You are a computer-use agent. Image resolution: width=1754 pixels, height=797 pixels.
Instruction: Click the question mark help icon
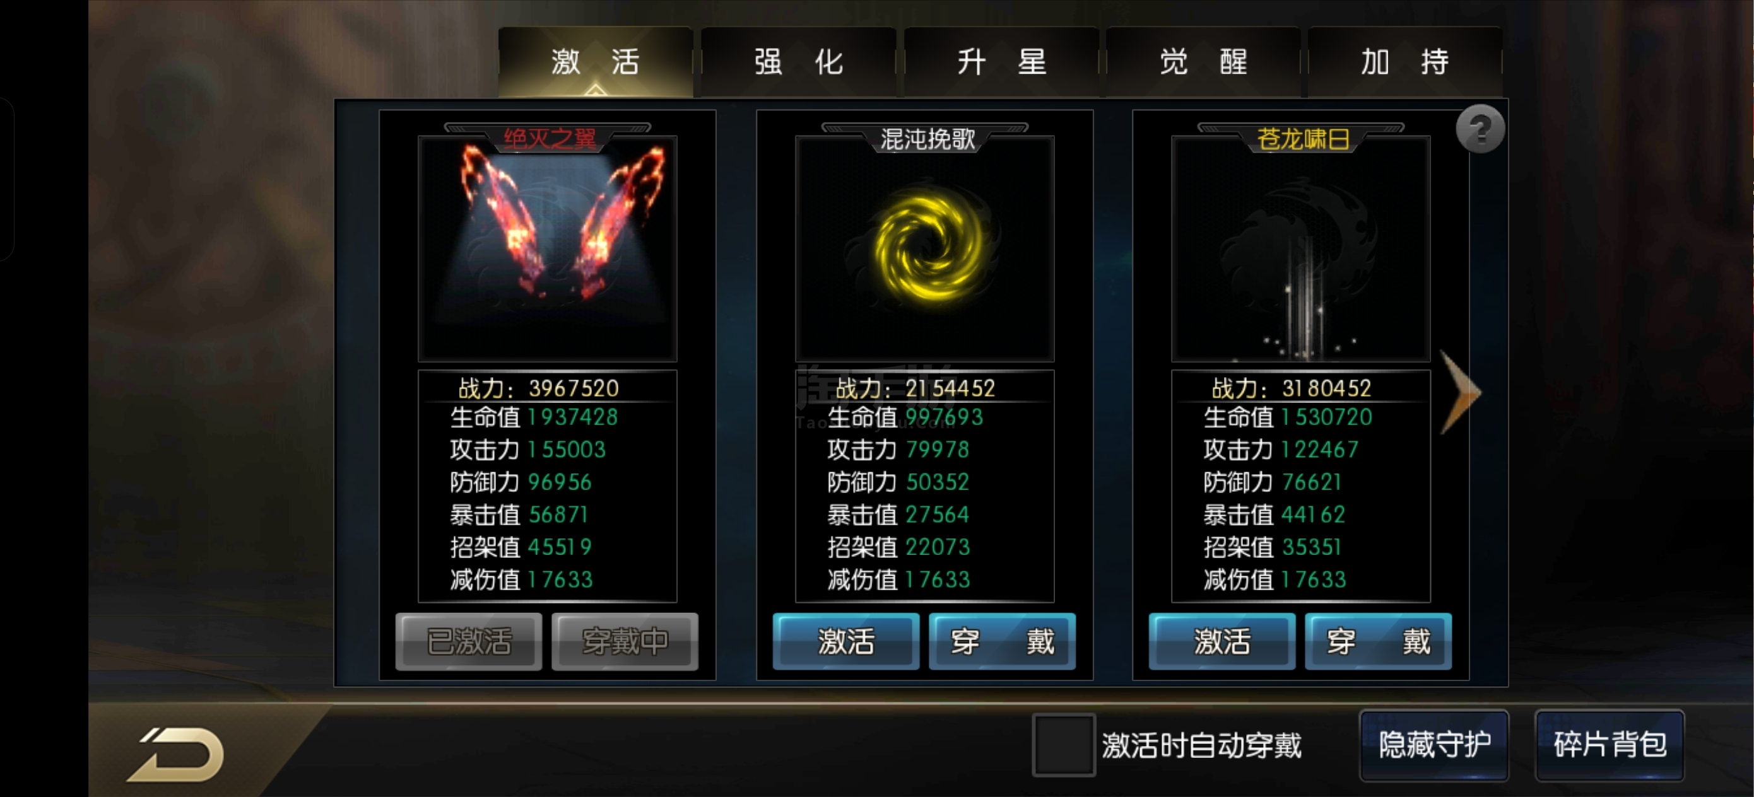coord(1480,129)
